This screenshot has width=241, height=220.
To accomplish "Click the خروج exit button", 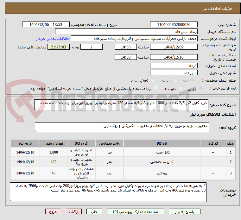I will click(53, 211).
